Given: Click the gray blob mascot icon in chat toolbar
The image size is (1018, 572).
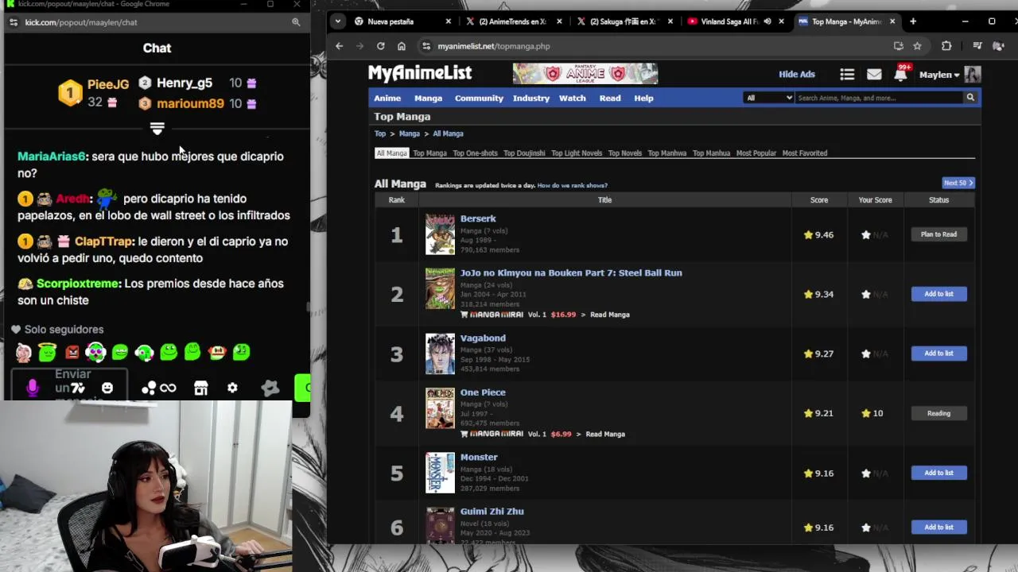Looking at the screenshot, I should [x=270, y=388].
